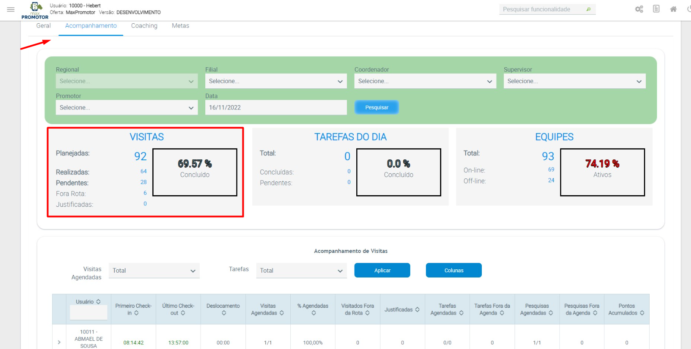Expand the Supervisor selection list

[574, 81]
